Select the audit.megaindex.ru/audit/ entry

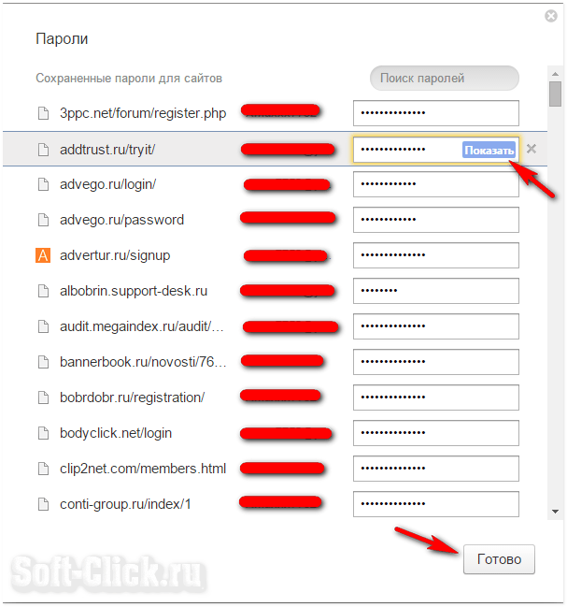tap(142, 326)
